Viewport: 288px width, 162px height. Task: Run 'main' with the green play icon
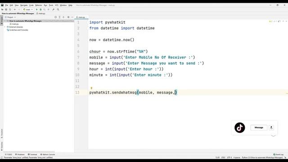click(37, 9)
